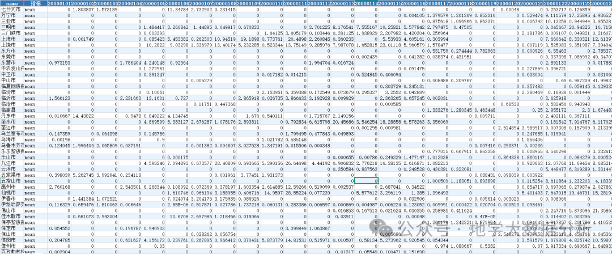Click the value cell 8.176541
This screenshot has height=254, width=612.
(342, 26)
